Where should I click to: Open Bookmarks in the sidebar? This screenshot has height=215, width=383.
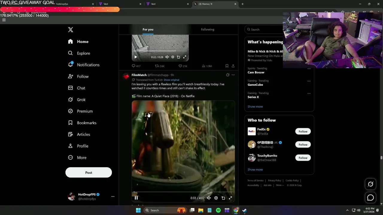(x=82, y=123)
